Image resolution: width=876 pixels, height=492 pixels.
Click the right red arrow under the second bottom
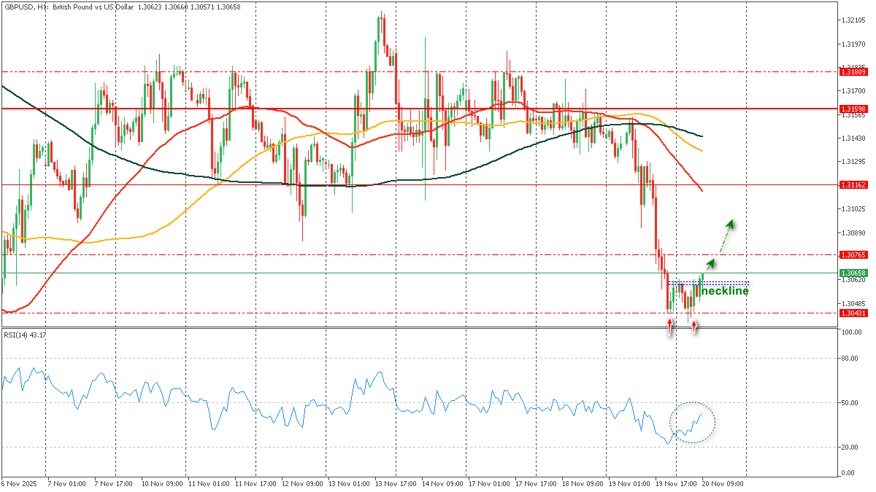click(x=693, y=327)
